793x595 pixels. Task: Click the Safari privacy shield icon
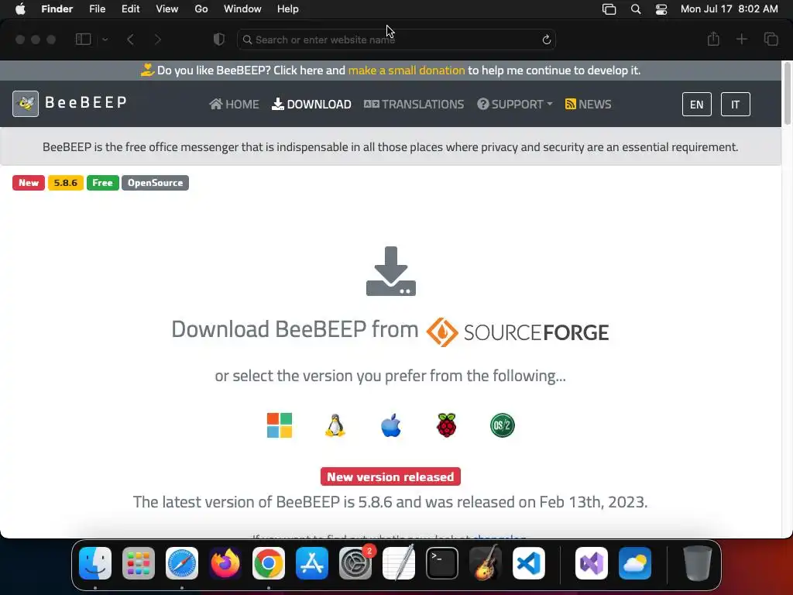[x=219, y=40]
